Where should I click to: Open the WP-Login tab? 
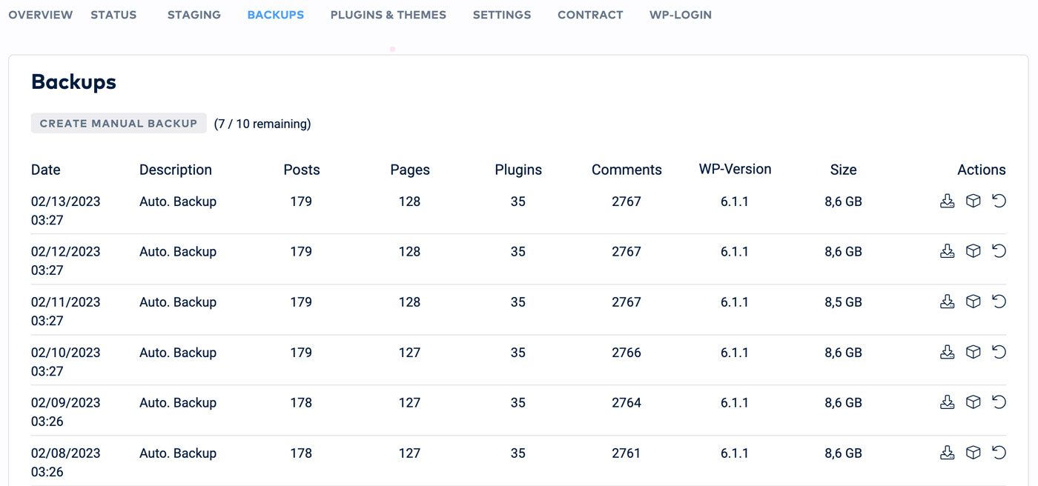[680, 15]
